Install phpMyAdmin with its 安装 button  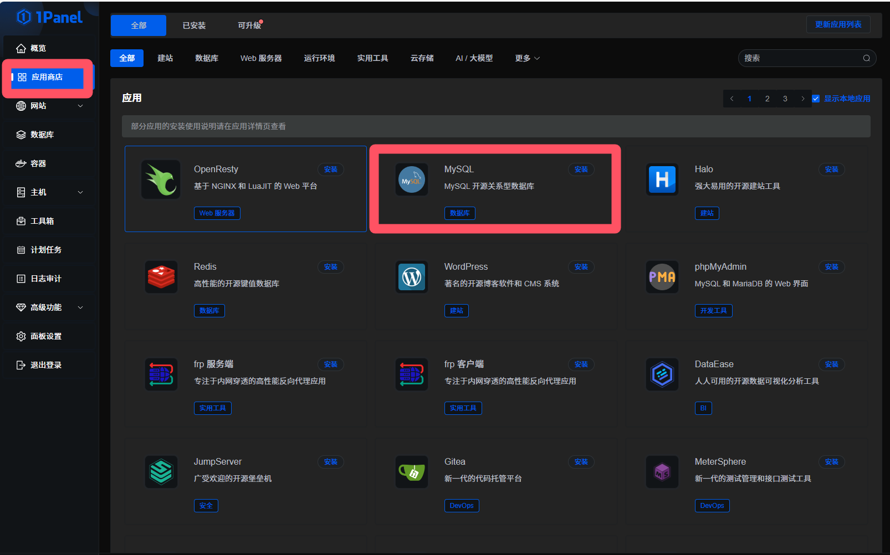(832, 267)
